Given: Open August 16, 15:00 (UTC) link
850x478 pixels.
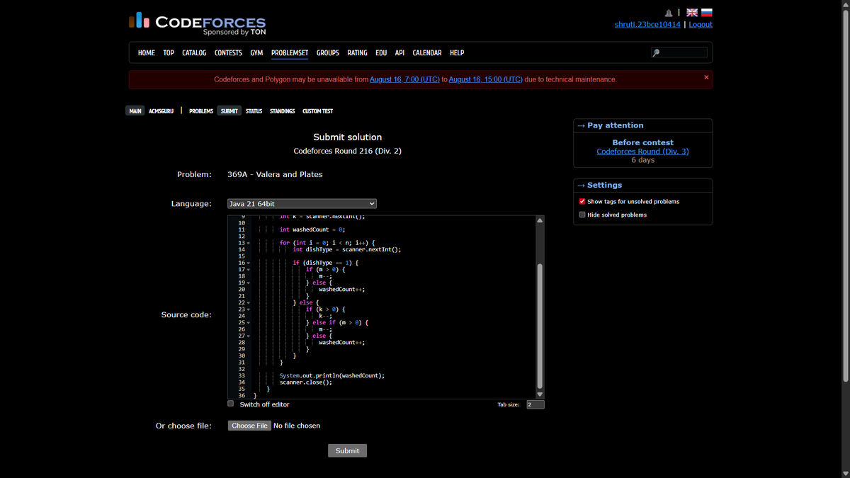Looking at the screenshot, I should tap(486, 79).
